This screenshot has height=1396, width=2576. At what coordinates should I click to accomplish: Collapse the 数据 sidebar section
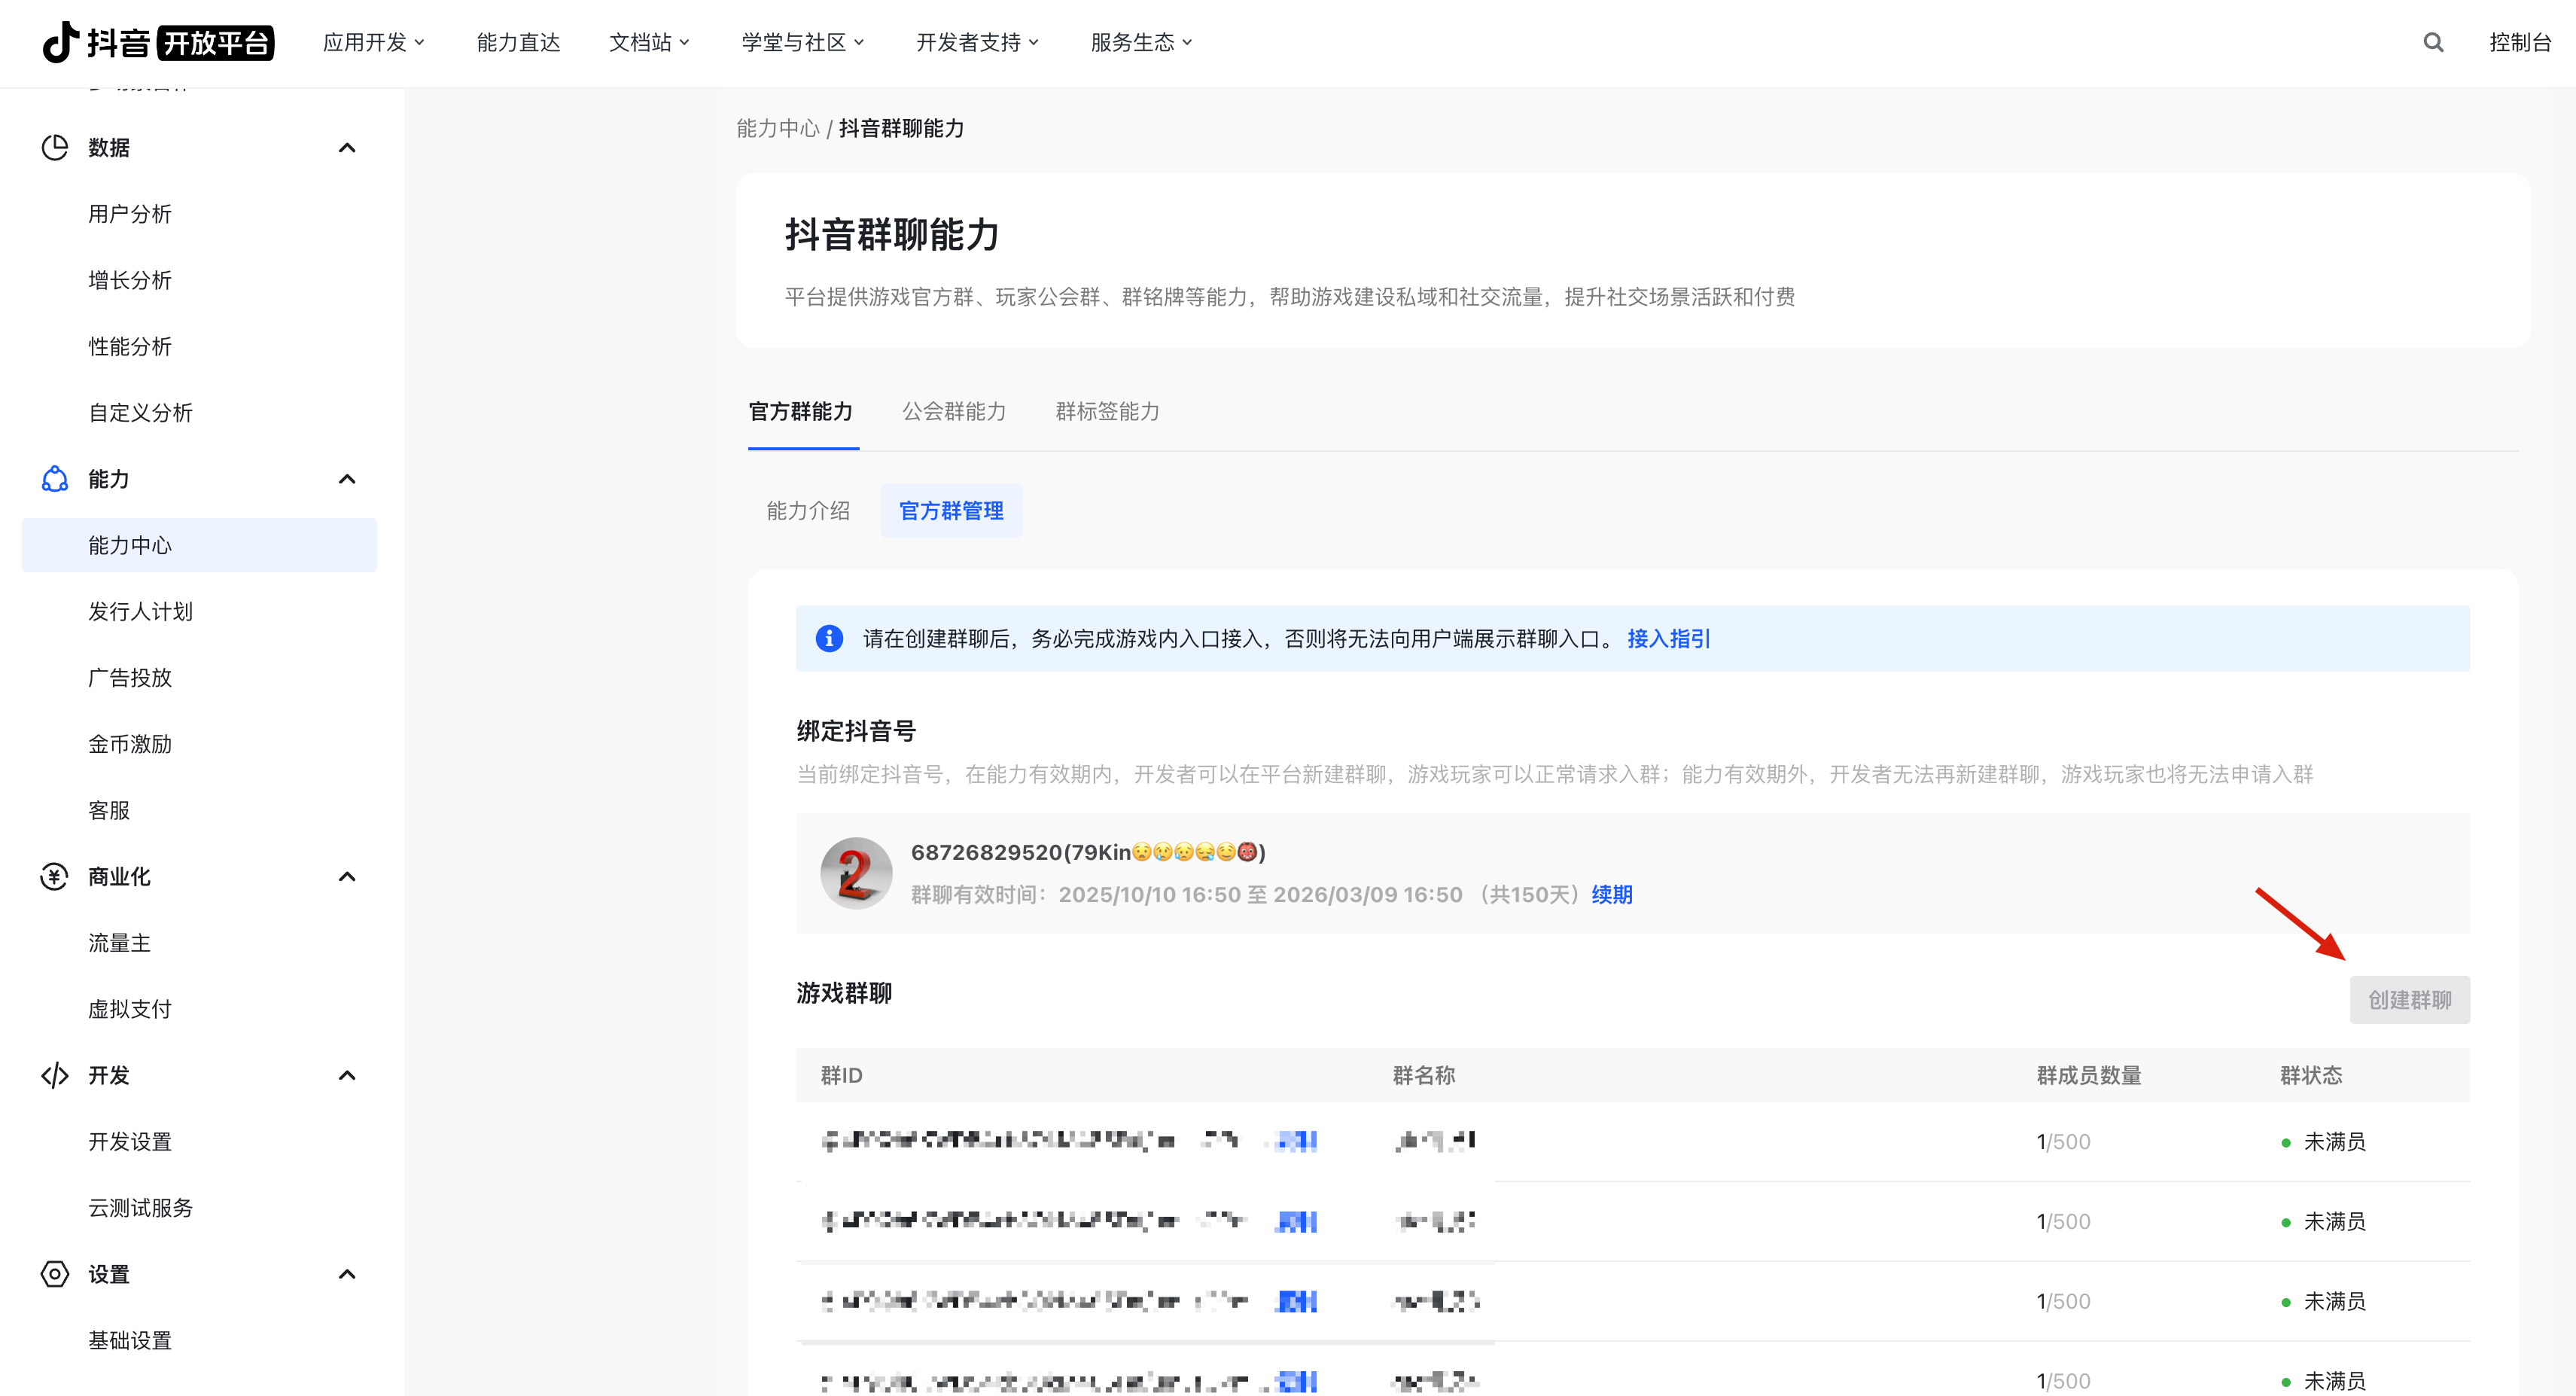tap(347, 147)
